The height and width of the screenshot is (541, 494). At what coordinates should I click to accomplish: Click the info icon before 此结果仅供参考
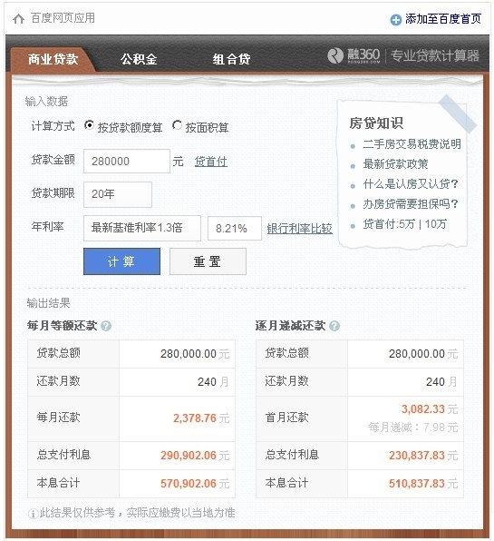coord(33,514)
